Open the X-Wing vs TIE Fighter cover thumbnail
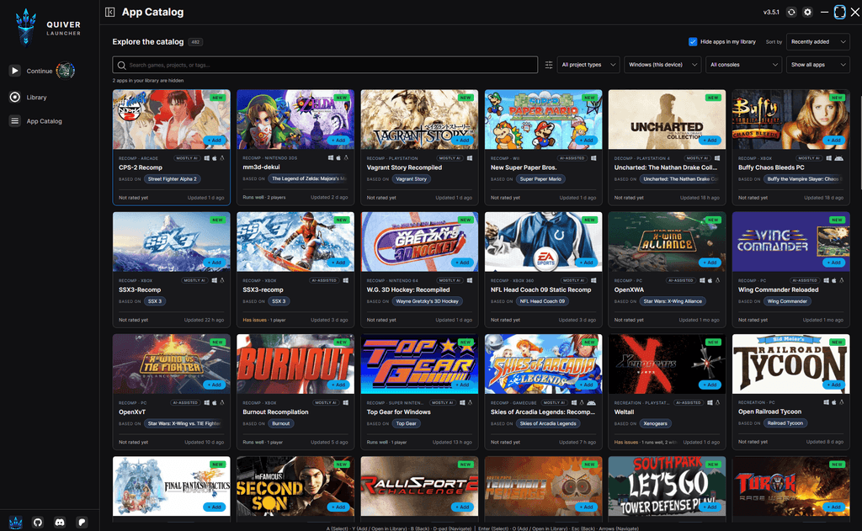The image size is (862, 531). click(x=172, y=364)
